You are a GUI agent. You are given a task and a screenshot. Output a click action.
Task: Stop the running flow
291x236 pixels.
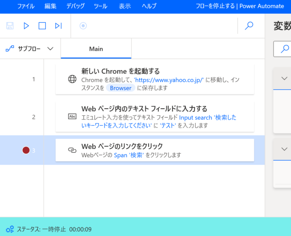42,26
